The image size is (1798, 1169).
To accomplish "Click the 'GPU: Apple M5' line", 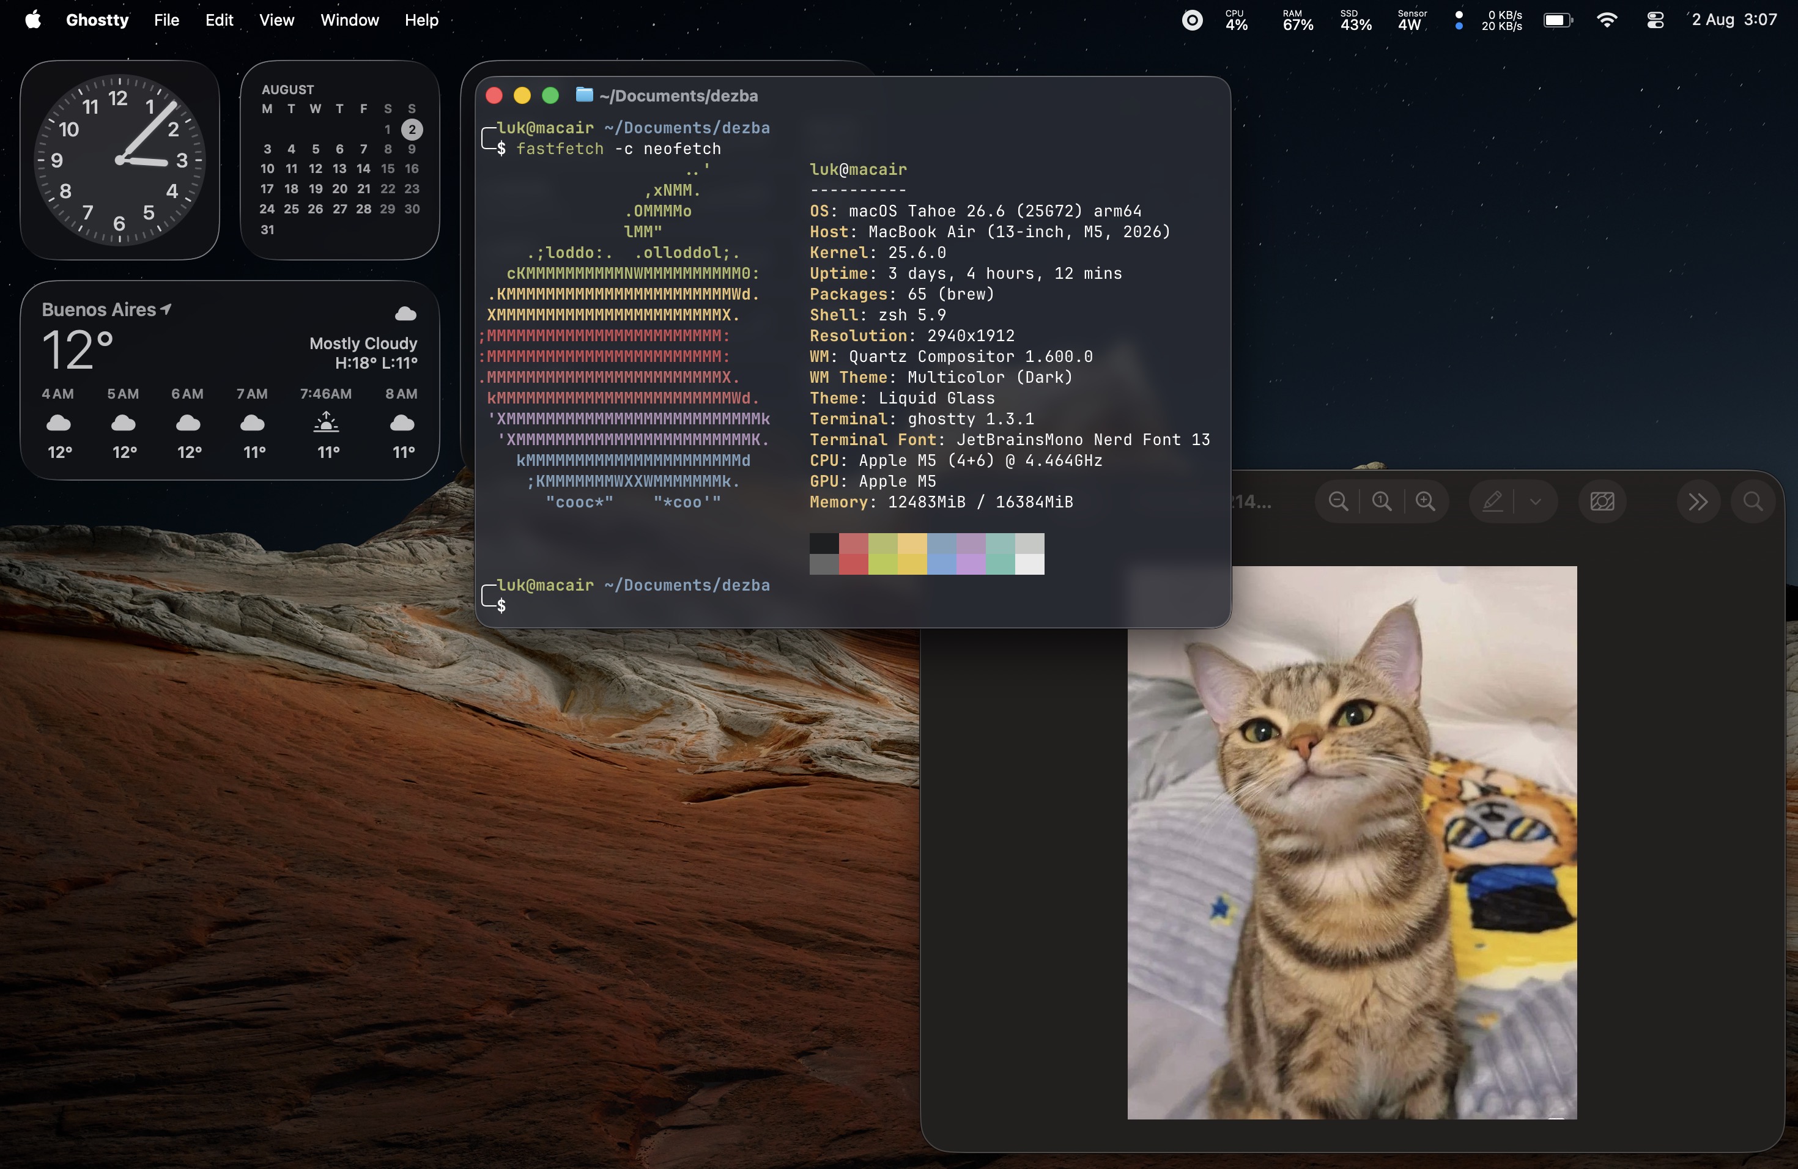I will coord(873,481).
